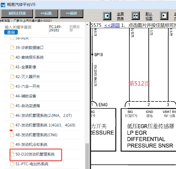Screen dimensions: 176x169
Task: Click the SIG 位置信号 pin label
Action: (x=131, y=114)
